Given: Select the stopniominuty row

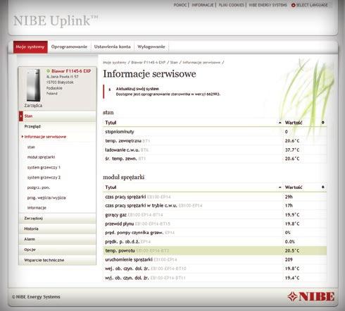Looking at the screenshot, I should click(215, 132).
